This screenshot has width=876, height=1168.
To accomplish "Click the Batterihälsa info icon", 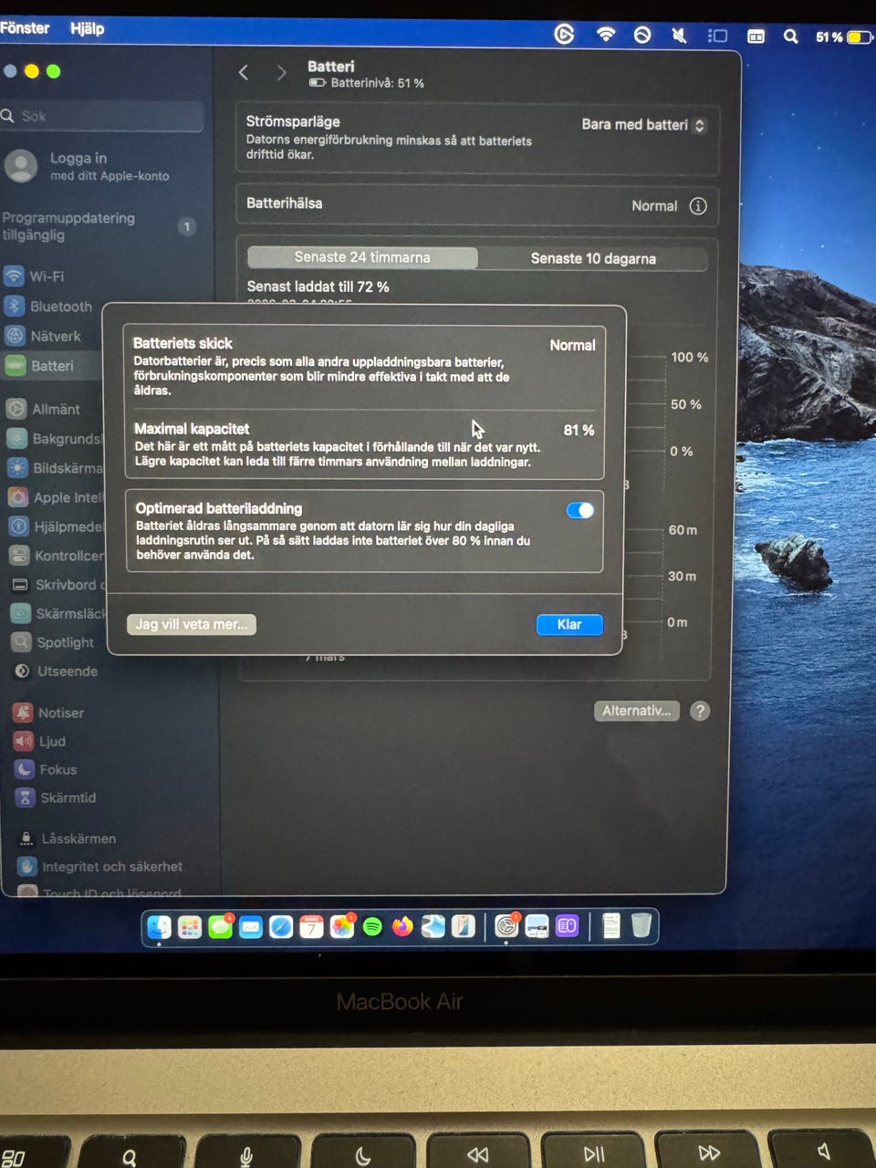I will tap(698, 206).
